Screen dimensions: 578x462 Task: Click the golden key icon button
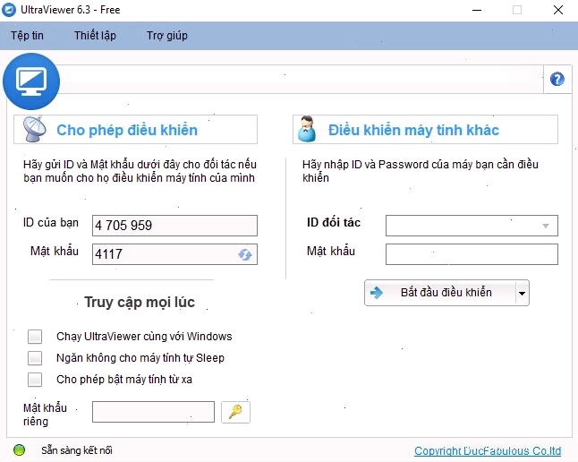235,412
